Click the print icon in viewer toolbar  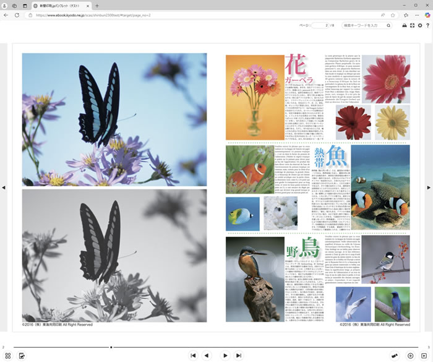click(405, 25)
